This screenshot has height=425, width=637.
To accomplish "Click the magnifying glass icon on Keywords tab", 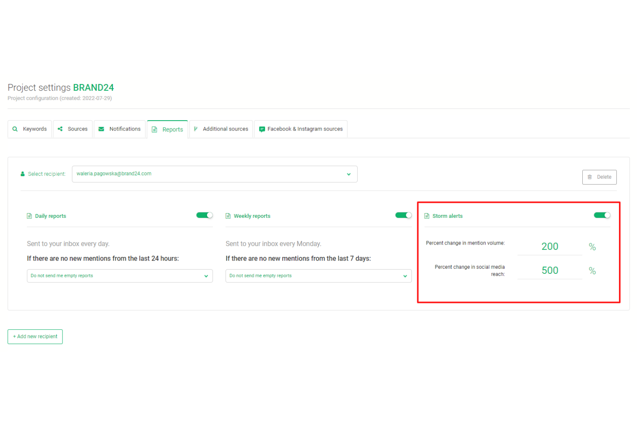I will click(15, 129).
